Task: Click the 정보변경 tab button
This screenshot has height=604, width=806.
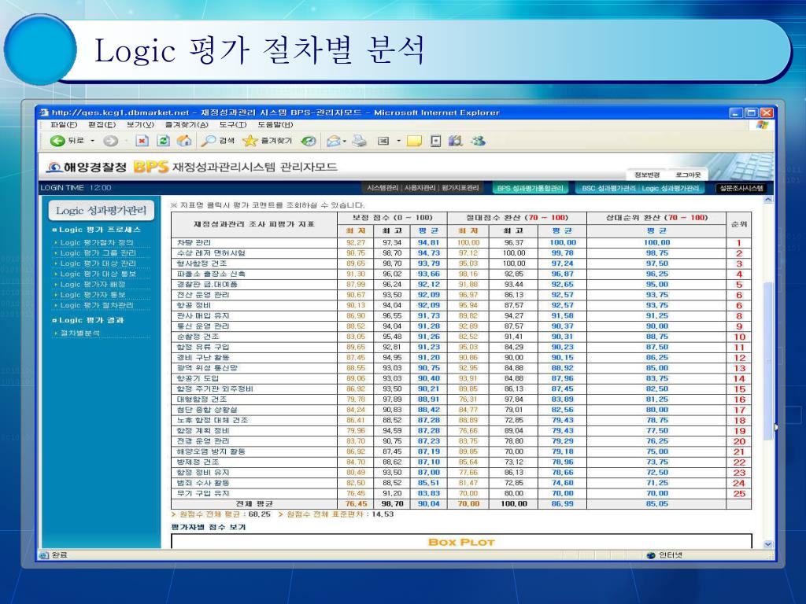Action: tap(647, 175)
